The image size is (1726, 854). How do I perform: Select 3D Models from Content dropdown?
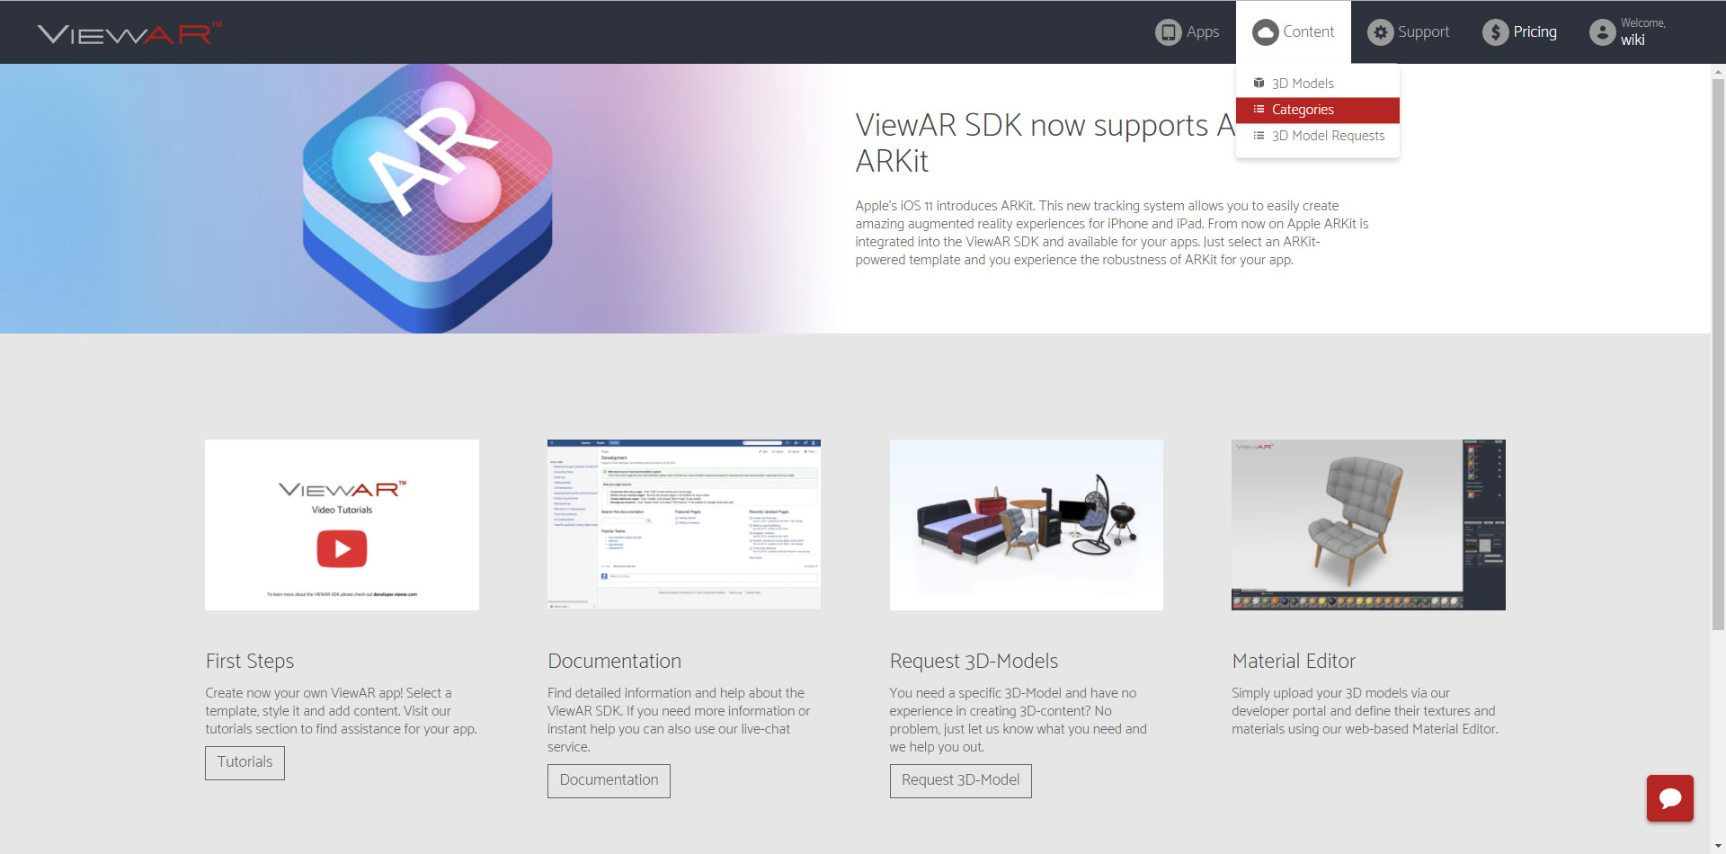pos(1302,84)
